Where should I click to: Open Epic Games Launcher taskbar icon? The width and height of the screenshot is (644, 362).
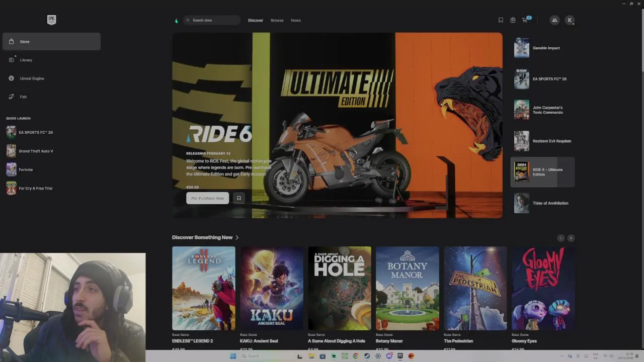coord(400,356)
